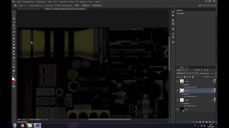Open the Actions panel play icon
Screen dimensions: 229x128
[173, 16]
